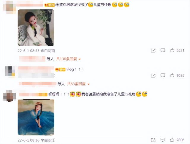
Task: Like the vlog comment with 3035 likes
Action: pyautogui.click(x=172, y=75)
